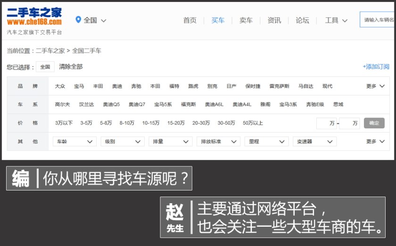Select car series 奥迪A6L
396x246 pixels.
click(214, 104)
